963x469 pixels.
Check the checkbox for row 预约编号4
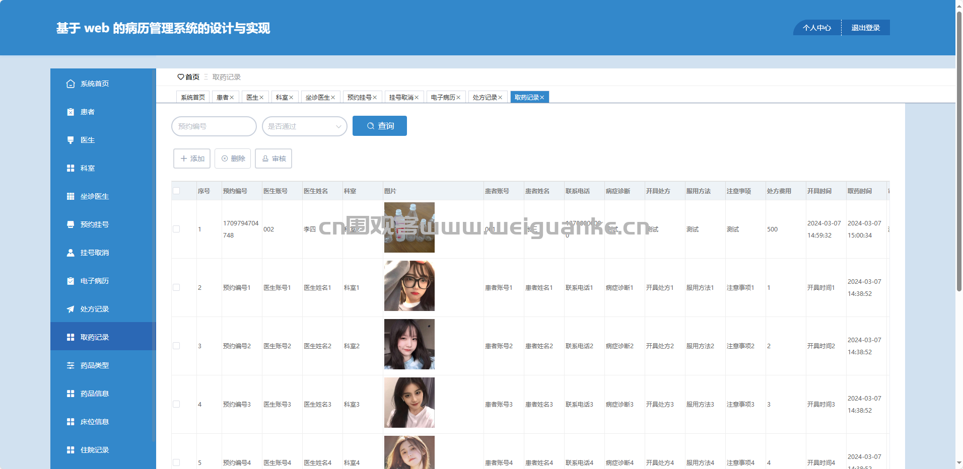click(x=176, y=462)
